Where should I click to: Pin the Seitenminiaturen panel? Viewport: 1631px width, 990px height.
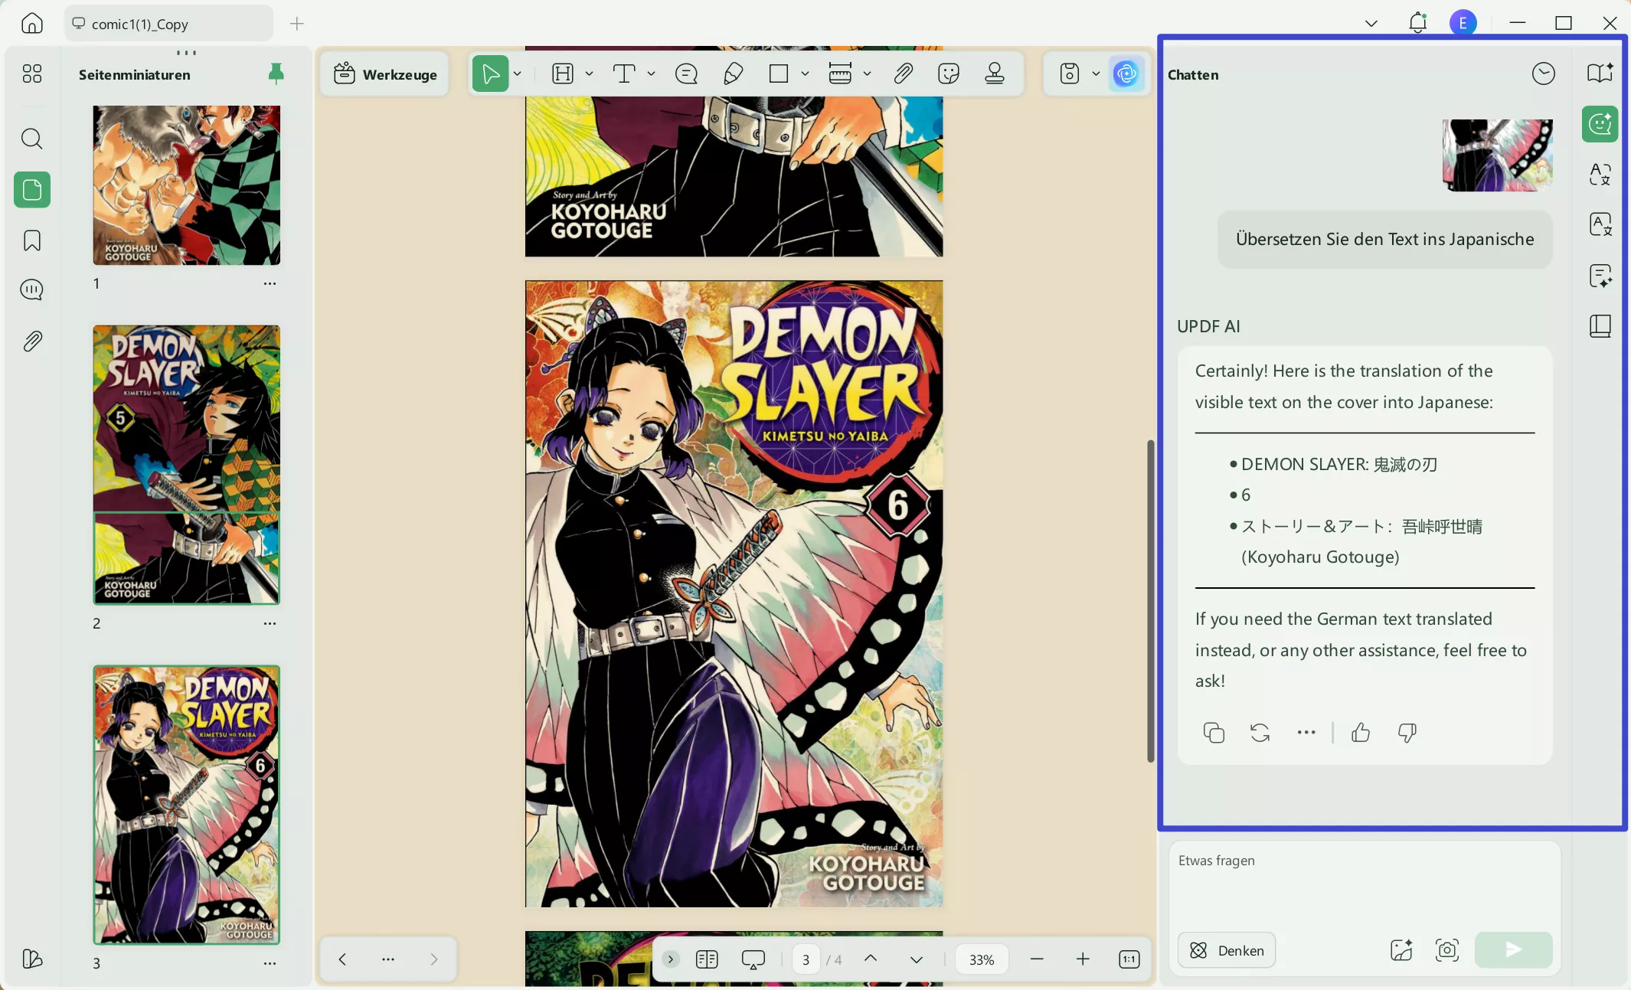pos(276,74)
